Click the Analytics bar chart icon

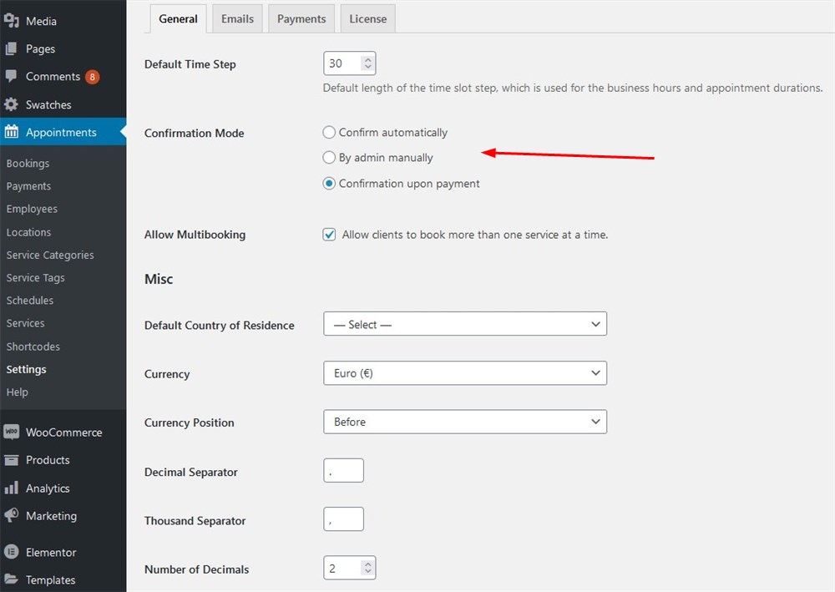click(12, 488)
